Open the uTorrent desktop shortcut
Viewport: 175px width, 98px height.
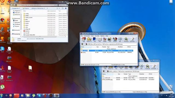click(2, 88)
